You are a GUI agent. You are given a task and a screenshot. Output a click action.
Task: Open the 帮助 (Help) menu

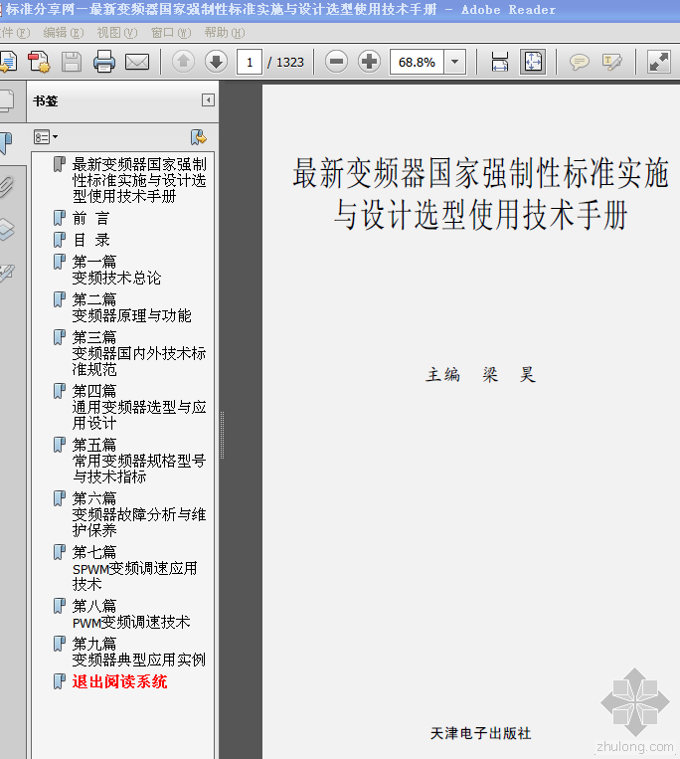pos(223,33)
